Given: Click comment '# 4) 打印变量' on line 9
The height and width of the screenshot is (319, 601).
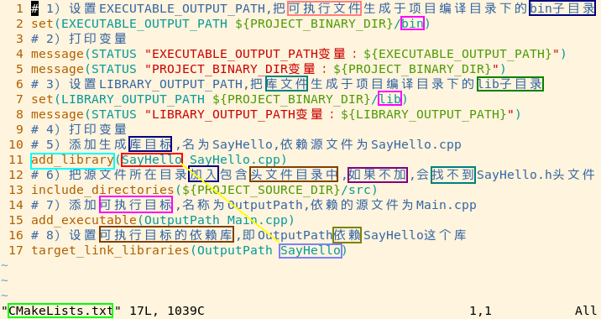Looking at the screenshot, I should (x=79, y=129).
